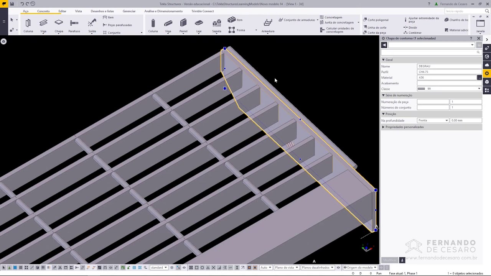Open the Peças parafusadas tool
491x276 pixels.
117,25
